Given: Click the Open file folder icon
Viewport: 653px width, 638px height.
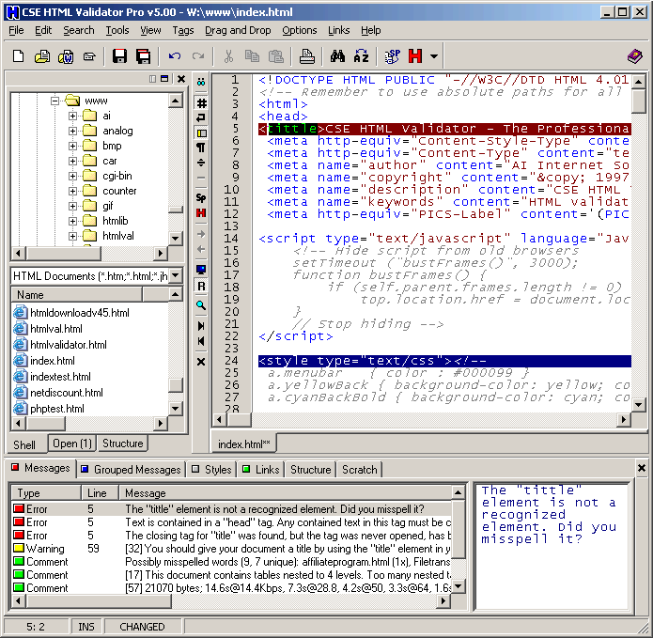Looking at the screenshot, I should (42, 55).
